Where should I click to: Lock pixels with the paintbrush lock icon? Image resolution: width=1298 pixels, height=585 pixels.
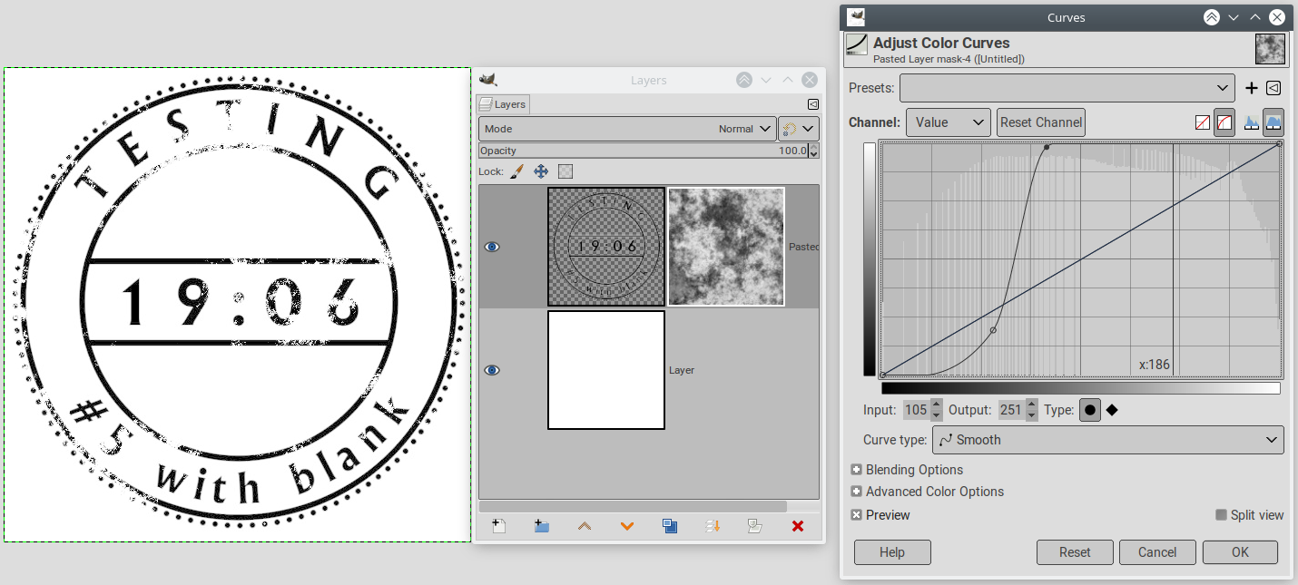516,171
